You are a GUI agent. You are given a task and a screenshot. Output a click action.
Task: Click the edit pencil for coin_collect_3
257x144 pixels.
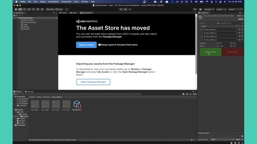(x=237, y=36)
